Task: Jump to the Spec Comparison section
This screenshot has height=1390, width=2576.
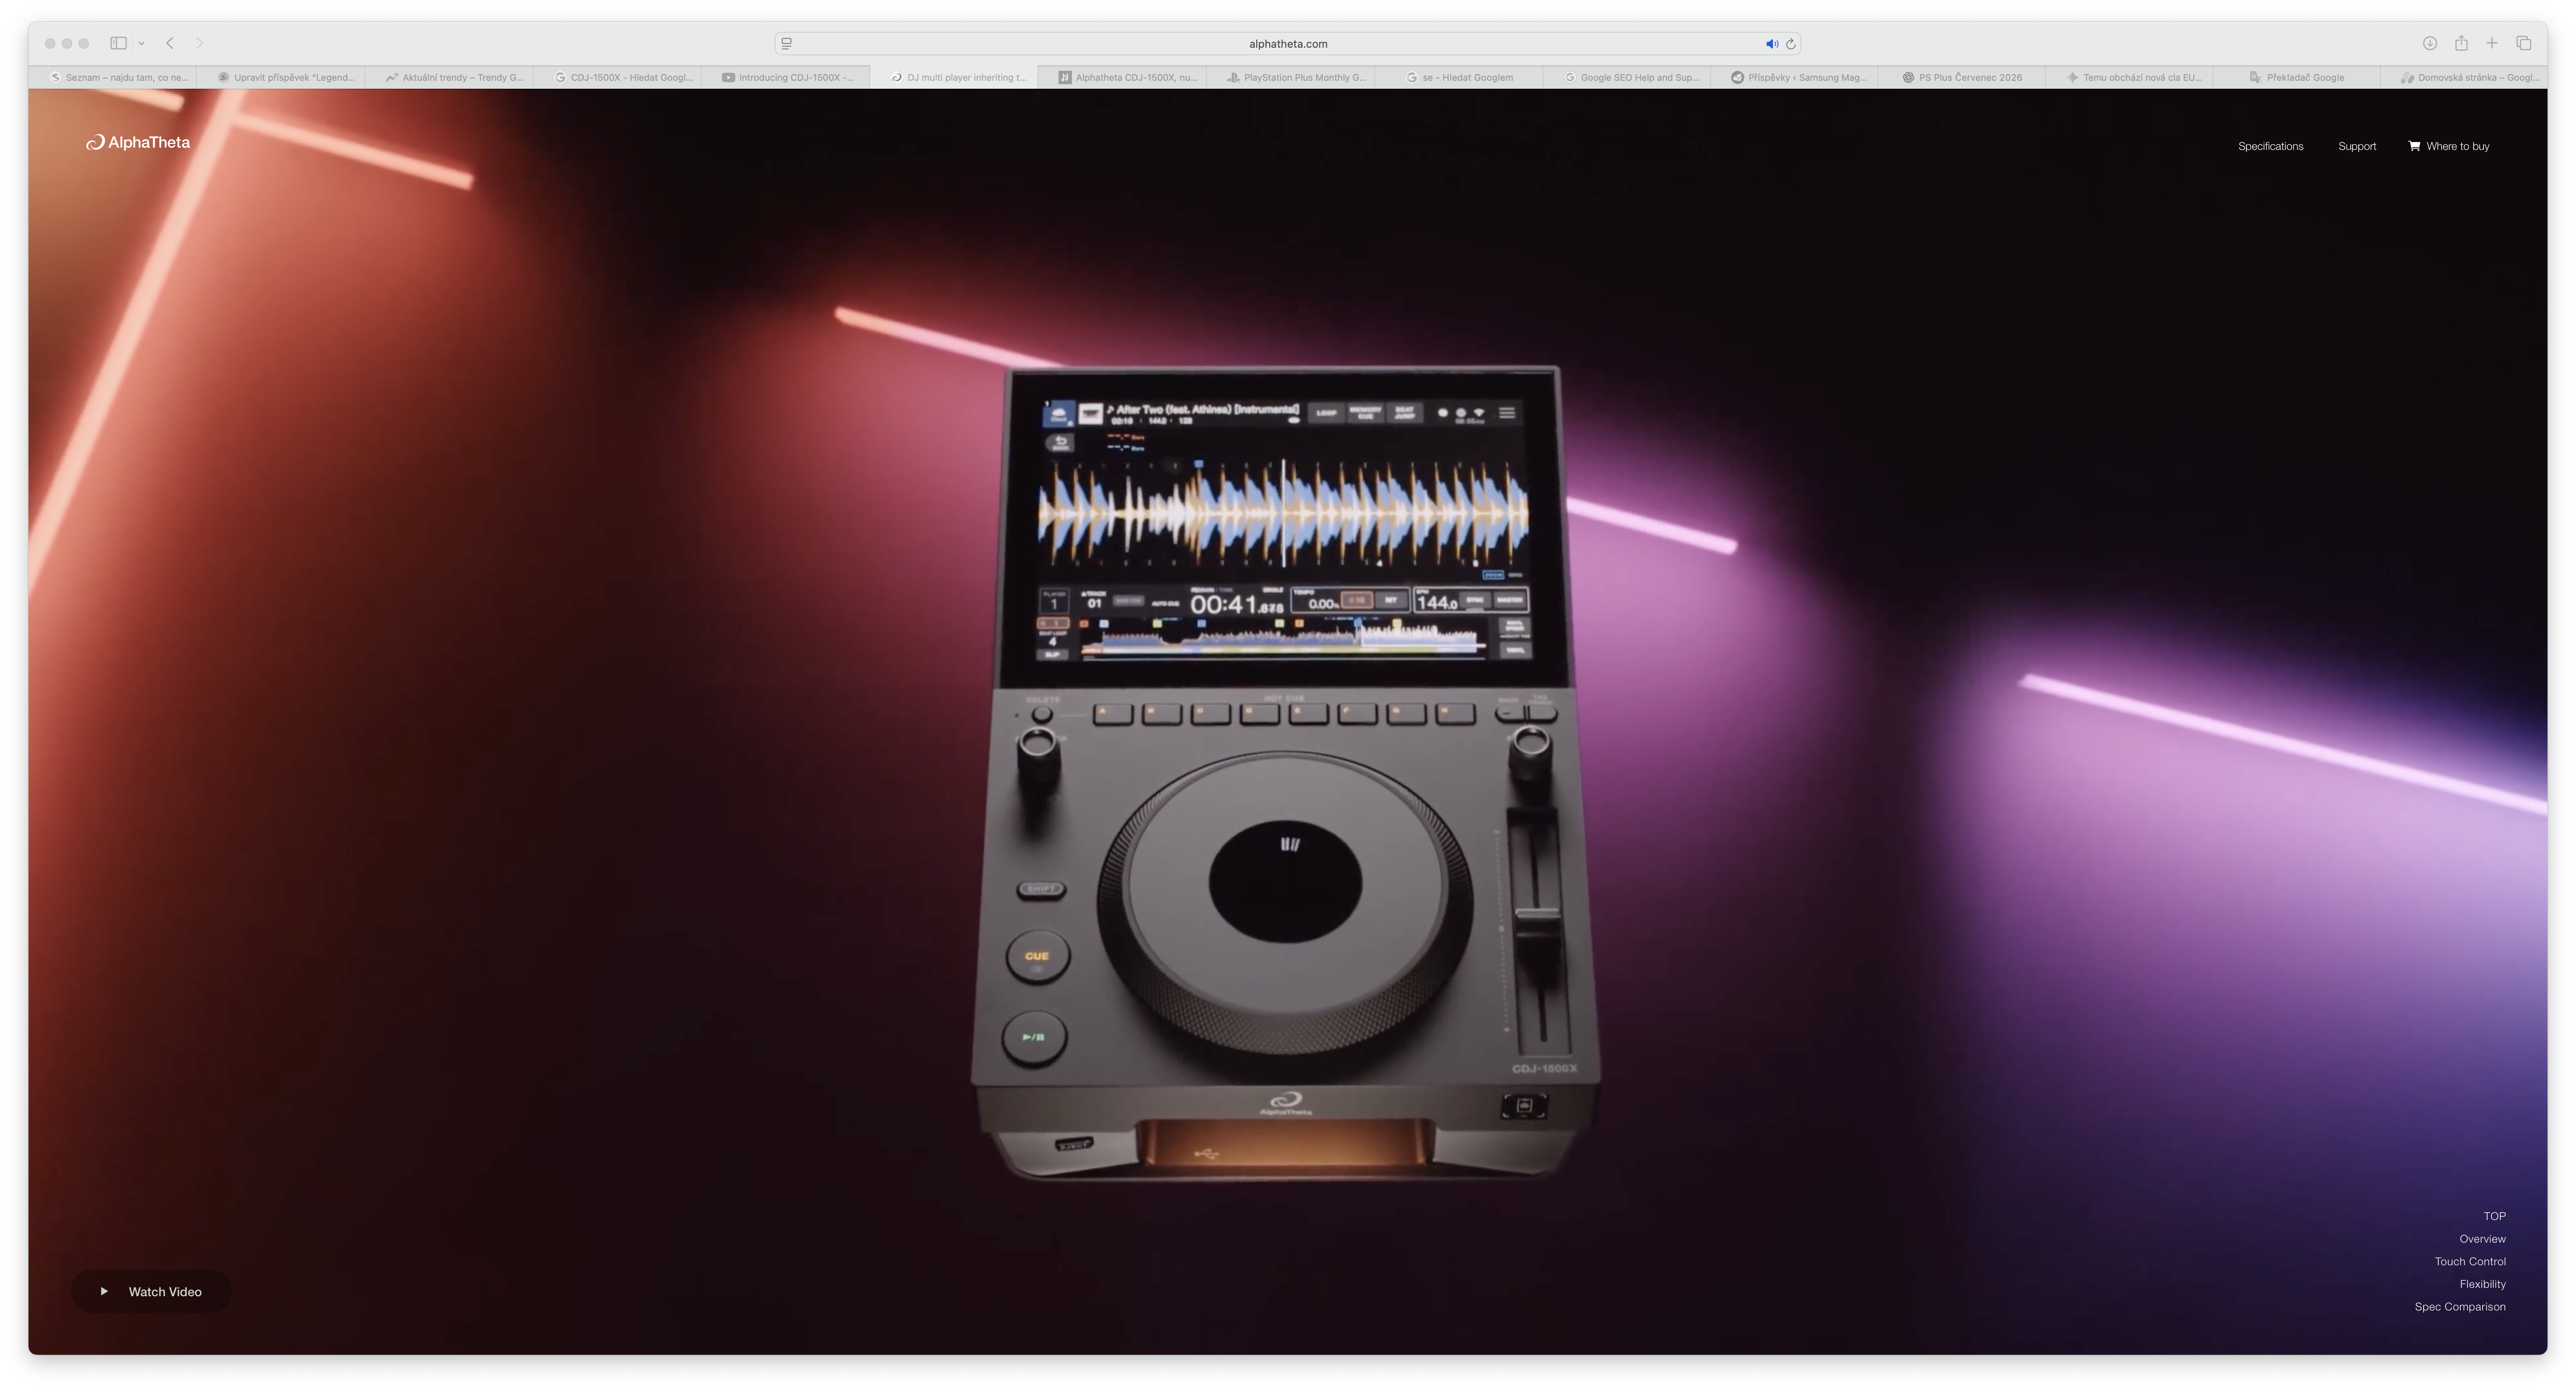Action: [x=2460, y=1307]
